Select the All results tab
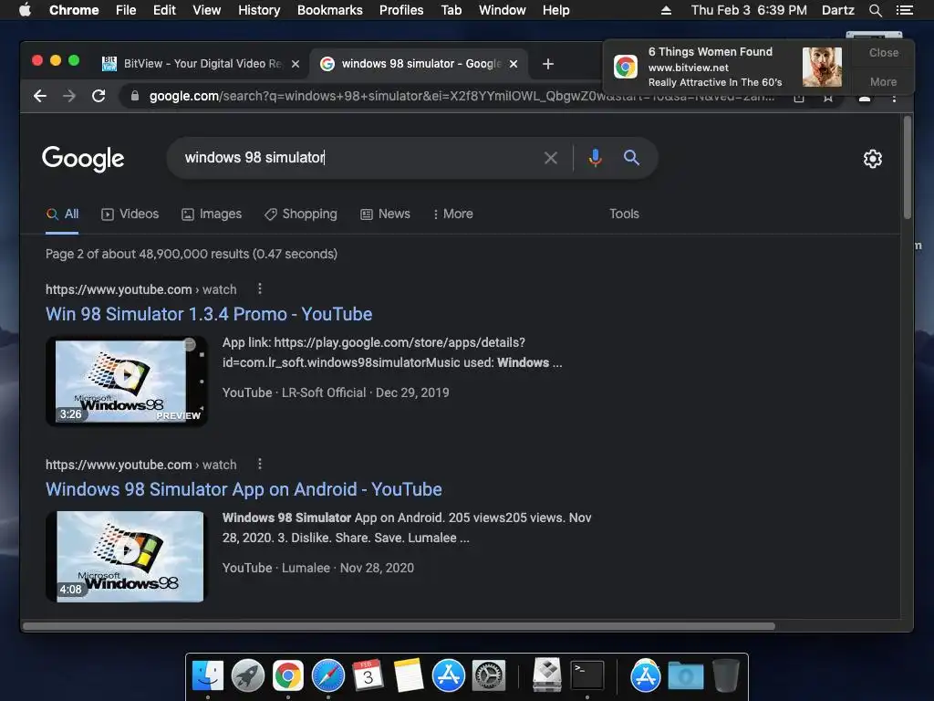Image resolution: width=934 pixels, height=701 pixels. (63, 214)
